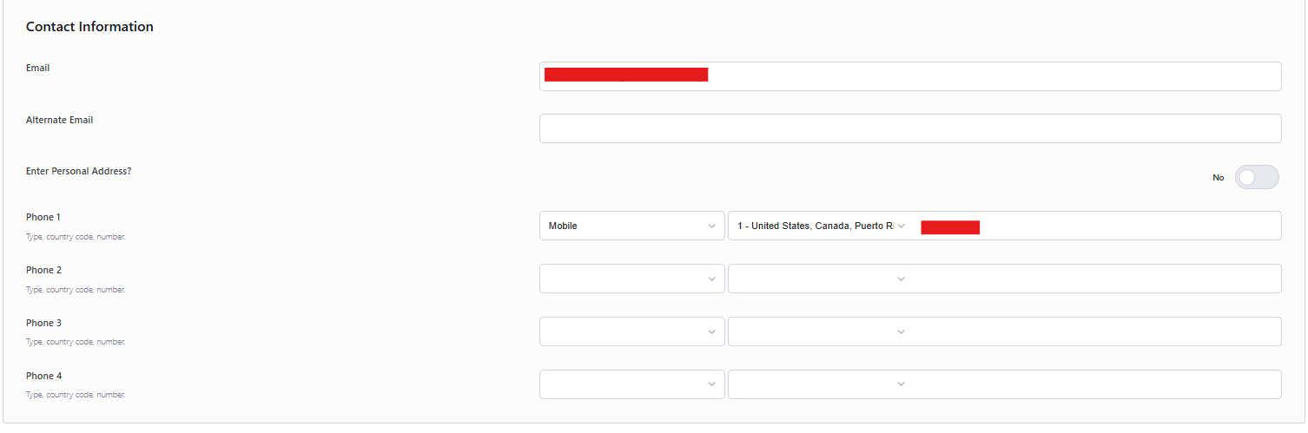The height and width of the screenshot is (433, 1308).
Task: Click the Phone 4 number field
Action: (x=1098, y=384)
